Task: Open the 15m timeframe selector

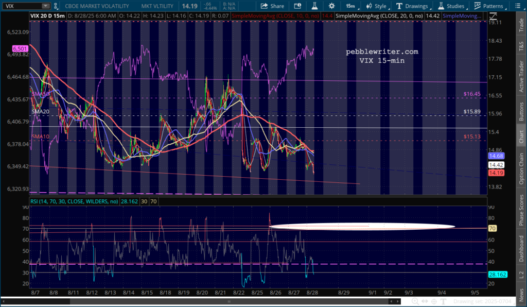Action: click(x=350, y=6)
